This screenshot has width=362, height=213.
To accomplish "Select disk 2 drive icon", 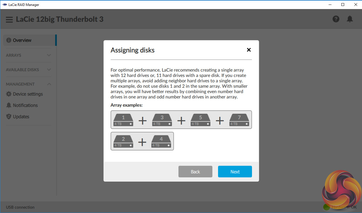I will [x=123, y=141].
